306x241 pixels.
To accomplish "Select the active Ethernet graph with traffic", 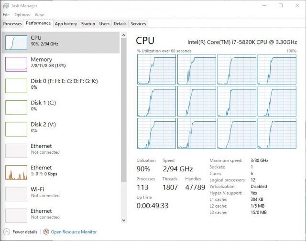I will (16, 172).
